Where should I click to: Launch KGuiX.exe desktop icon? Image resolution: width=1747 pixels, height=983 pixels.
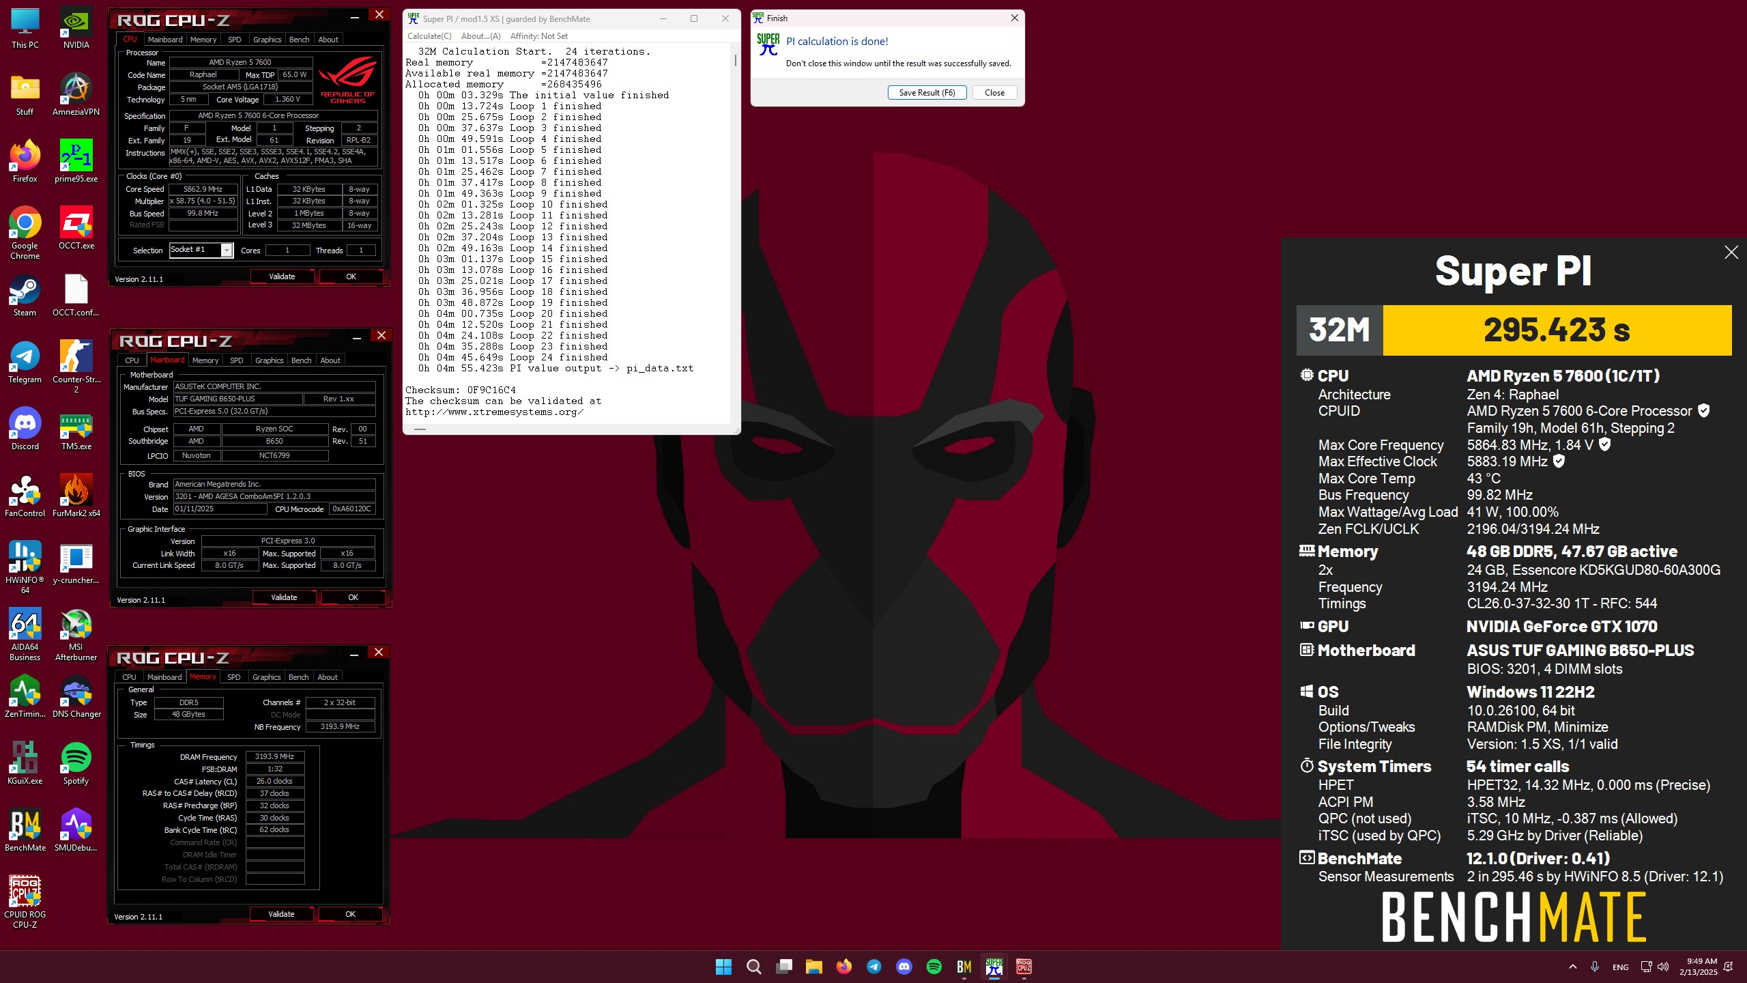pos(25,764)
